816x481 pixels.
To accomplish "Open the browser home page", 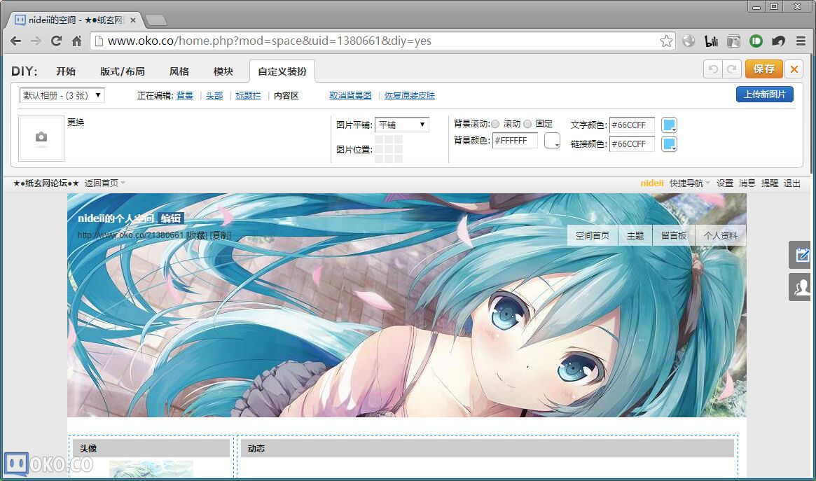I will (76, 41).
